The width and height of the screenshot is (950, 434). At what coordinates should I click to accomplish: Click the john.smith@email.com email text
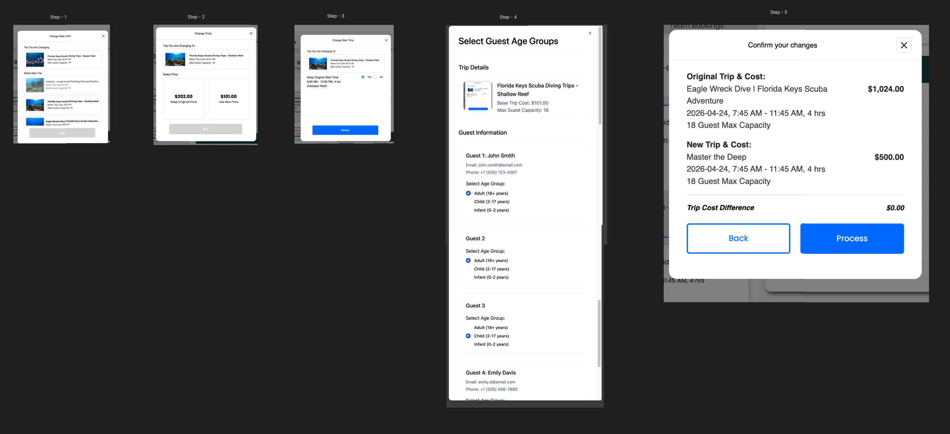coord(500,165)
